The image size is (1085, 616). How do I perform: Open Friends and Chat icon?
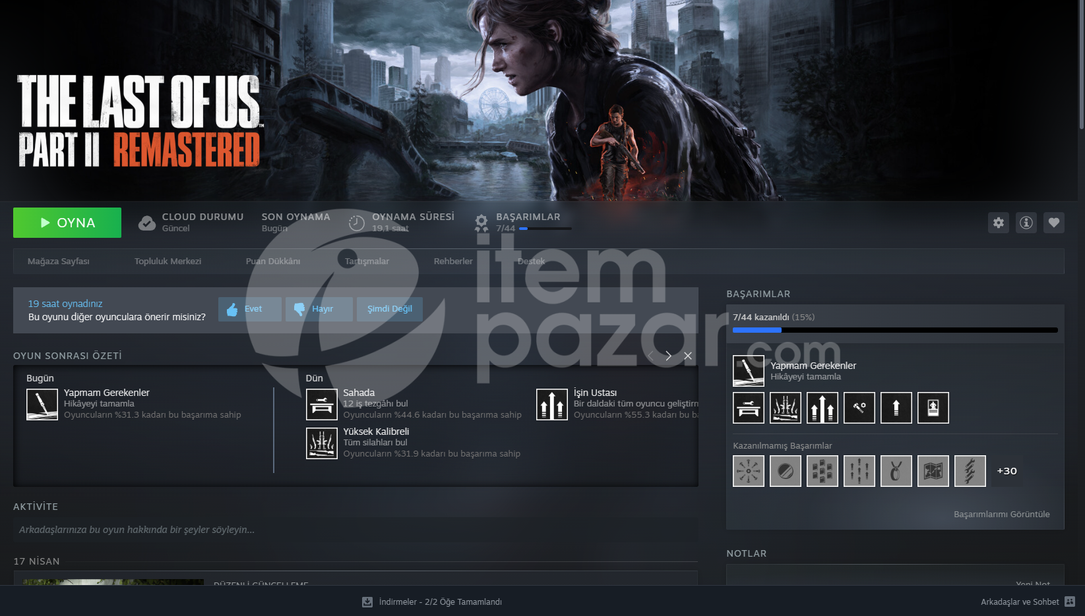[x=1070, y=602]
